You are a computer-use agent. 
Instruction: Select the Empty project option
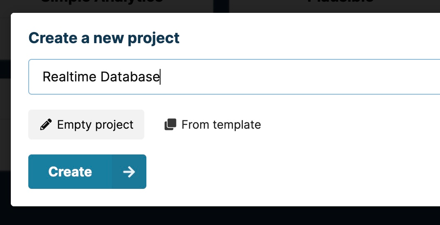click(x=86, y=125)
